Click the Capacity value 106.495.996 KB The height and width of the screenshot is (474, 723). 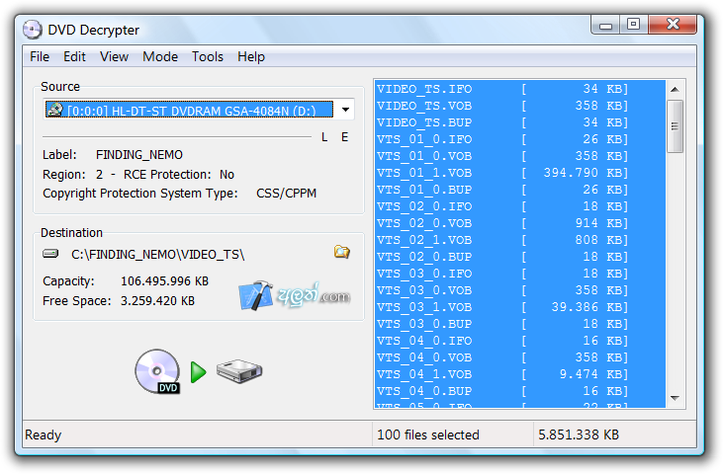click(164, 281)
